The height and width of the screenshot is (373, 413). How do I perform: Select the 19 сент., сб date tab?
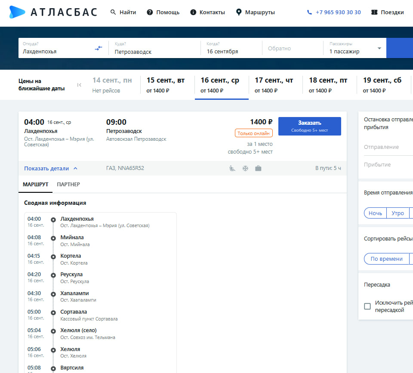click(384, 85)
